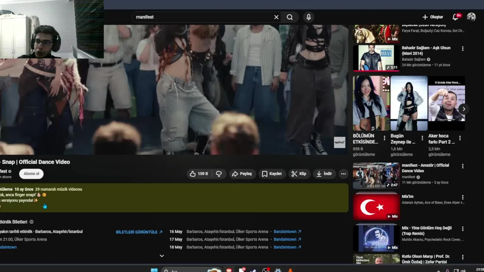
Task: Click the taskbar Ara search box
Action: [x=192, y=270]
